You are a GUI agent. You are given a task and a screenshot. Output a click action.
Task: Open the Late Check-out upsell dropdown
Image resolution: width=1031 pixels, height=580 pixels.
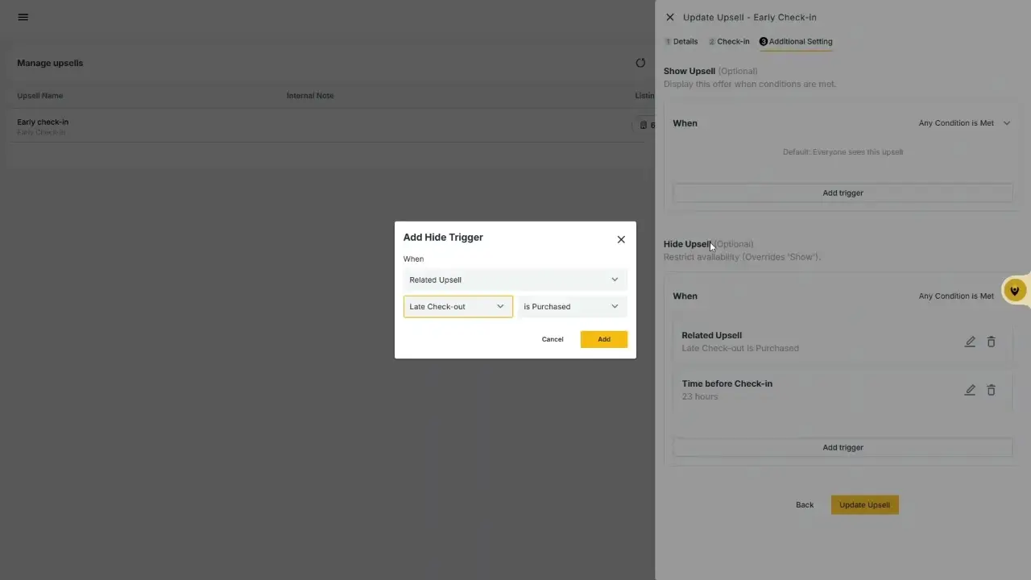458,306
